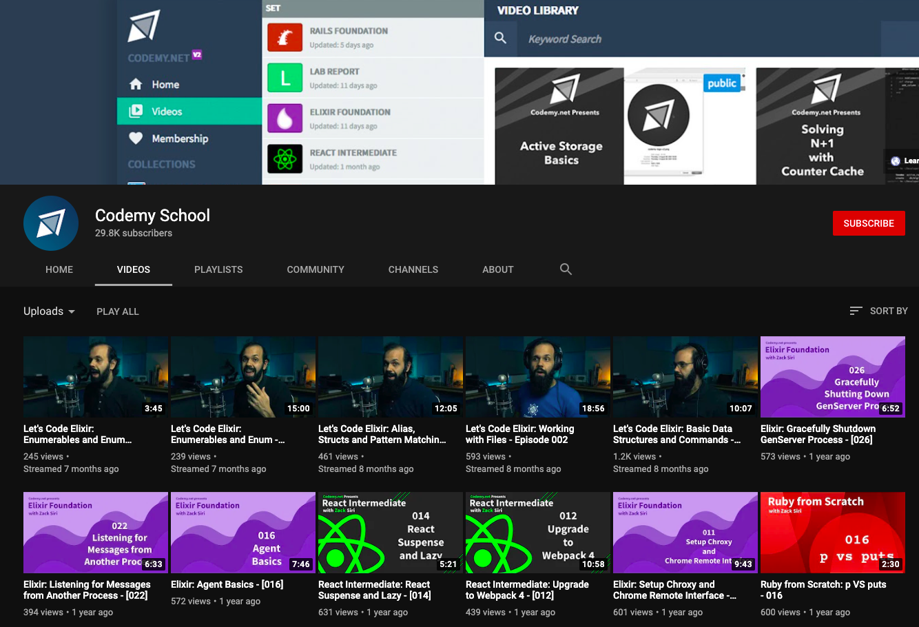Open the 3:45 Enumerables and Enum video thumbnail
Image resolution: width=919 pixels, height=627 pixels.
tap(96, 377)
